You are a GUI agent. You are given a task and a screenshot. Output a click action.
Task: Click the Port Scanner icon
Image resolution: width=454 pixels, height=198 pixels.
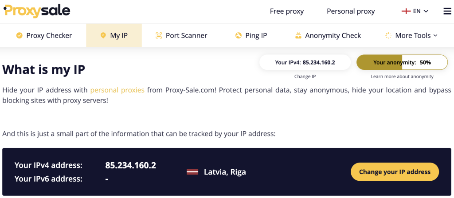click(159, 35)
